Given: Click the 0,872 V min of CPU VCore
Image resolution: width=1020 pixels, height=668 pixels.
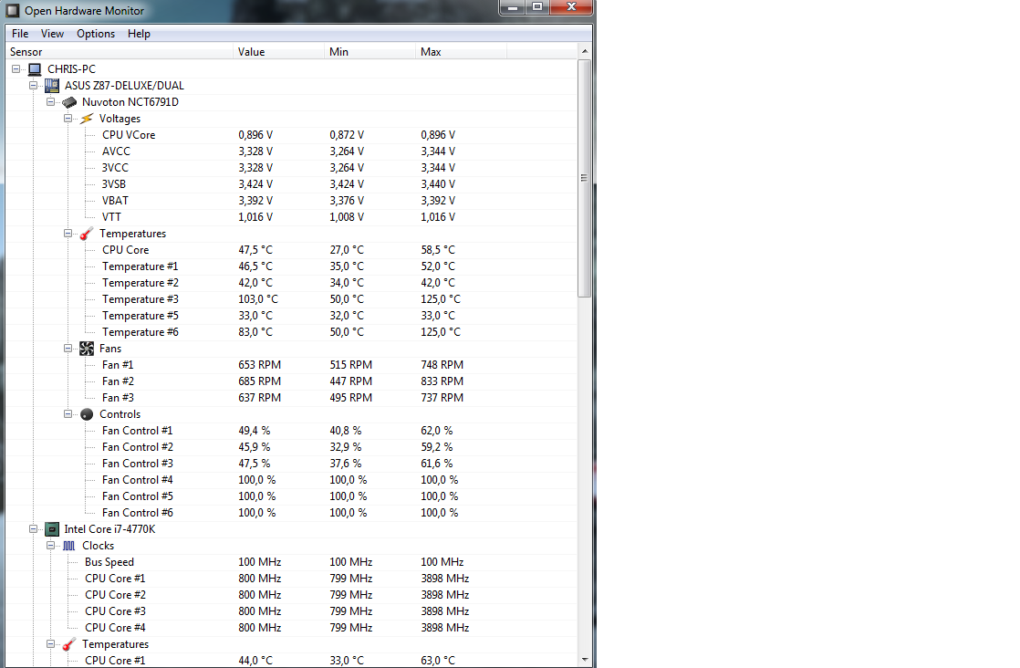Looking at the screenshot, I should [347, 135].
